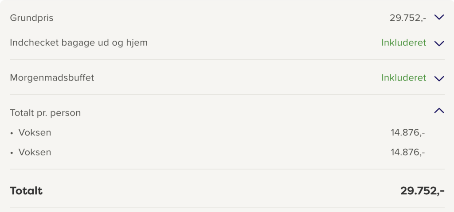This screenshot has width=454, height=212.
Task: Click the first Voksen price 14.876,-
Action: pos(407,133)
